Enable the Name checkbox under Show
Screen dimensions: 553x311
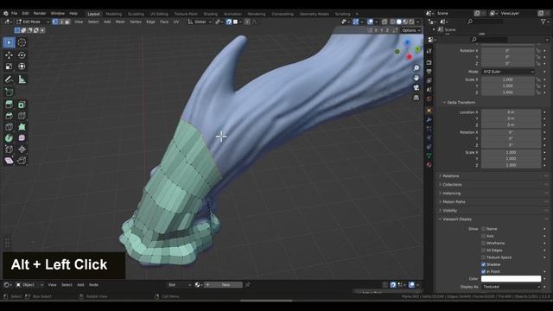pos(484,229)
